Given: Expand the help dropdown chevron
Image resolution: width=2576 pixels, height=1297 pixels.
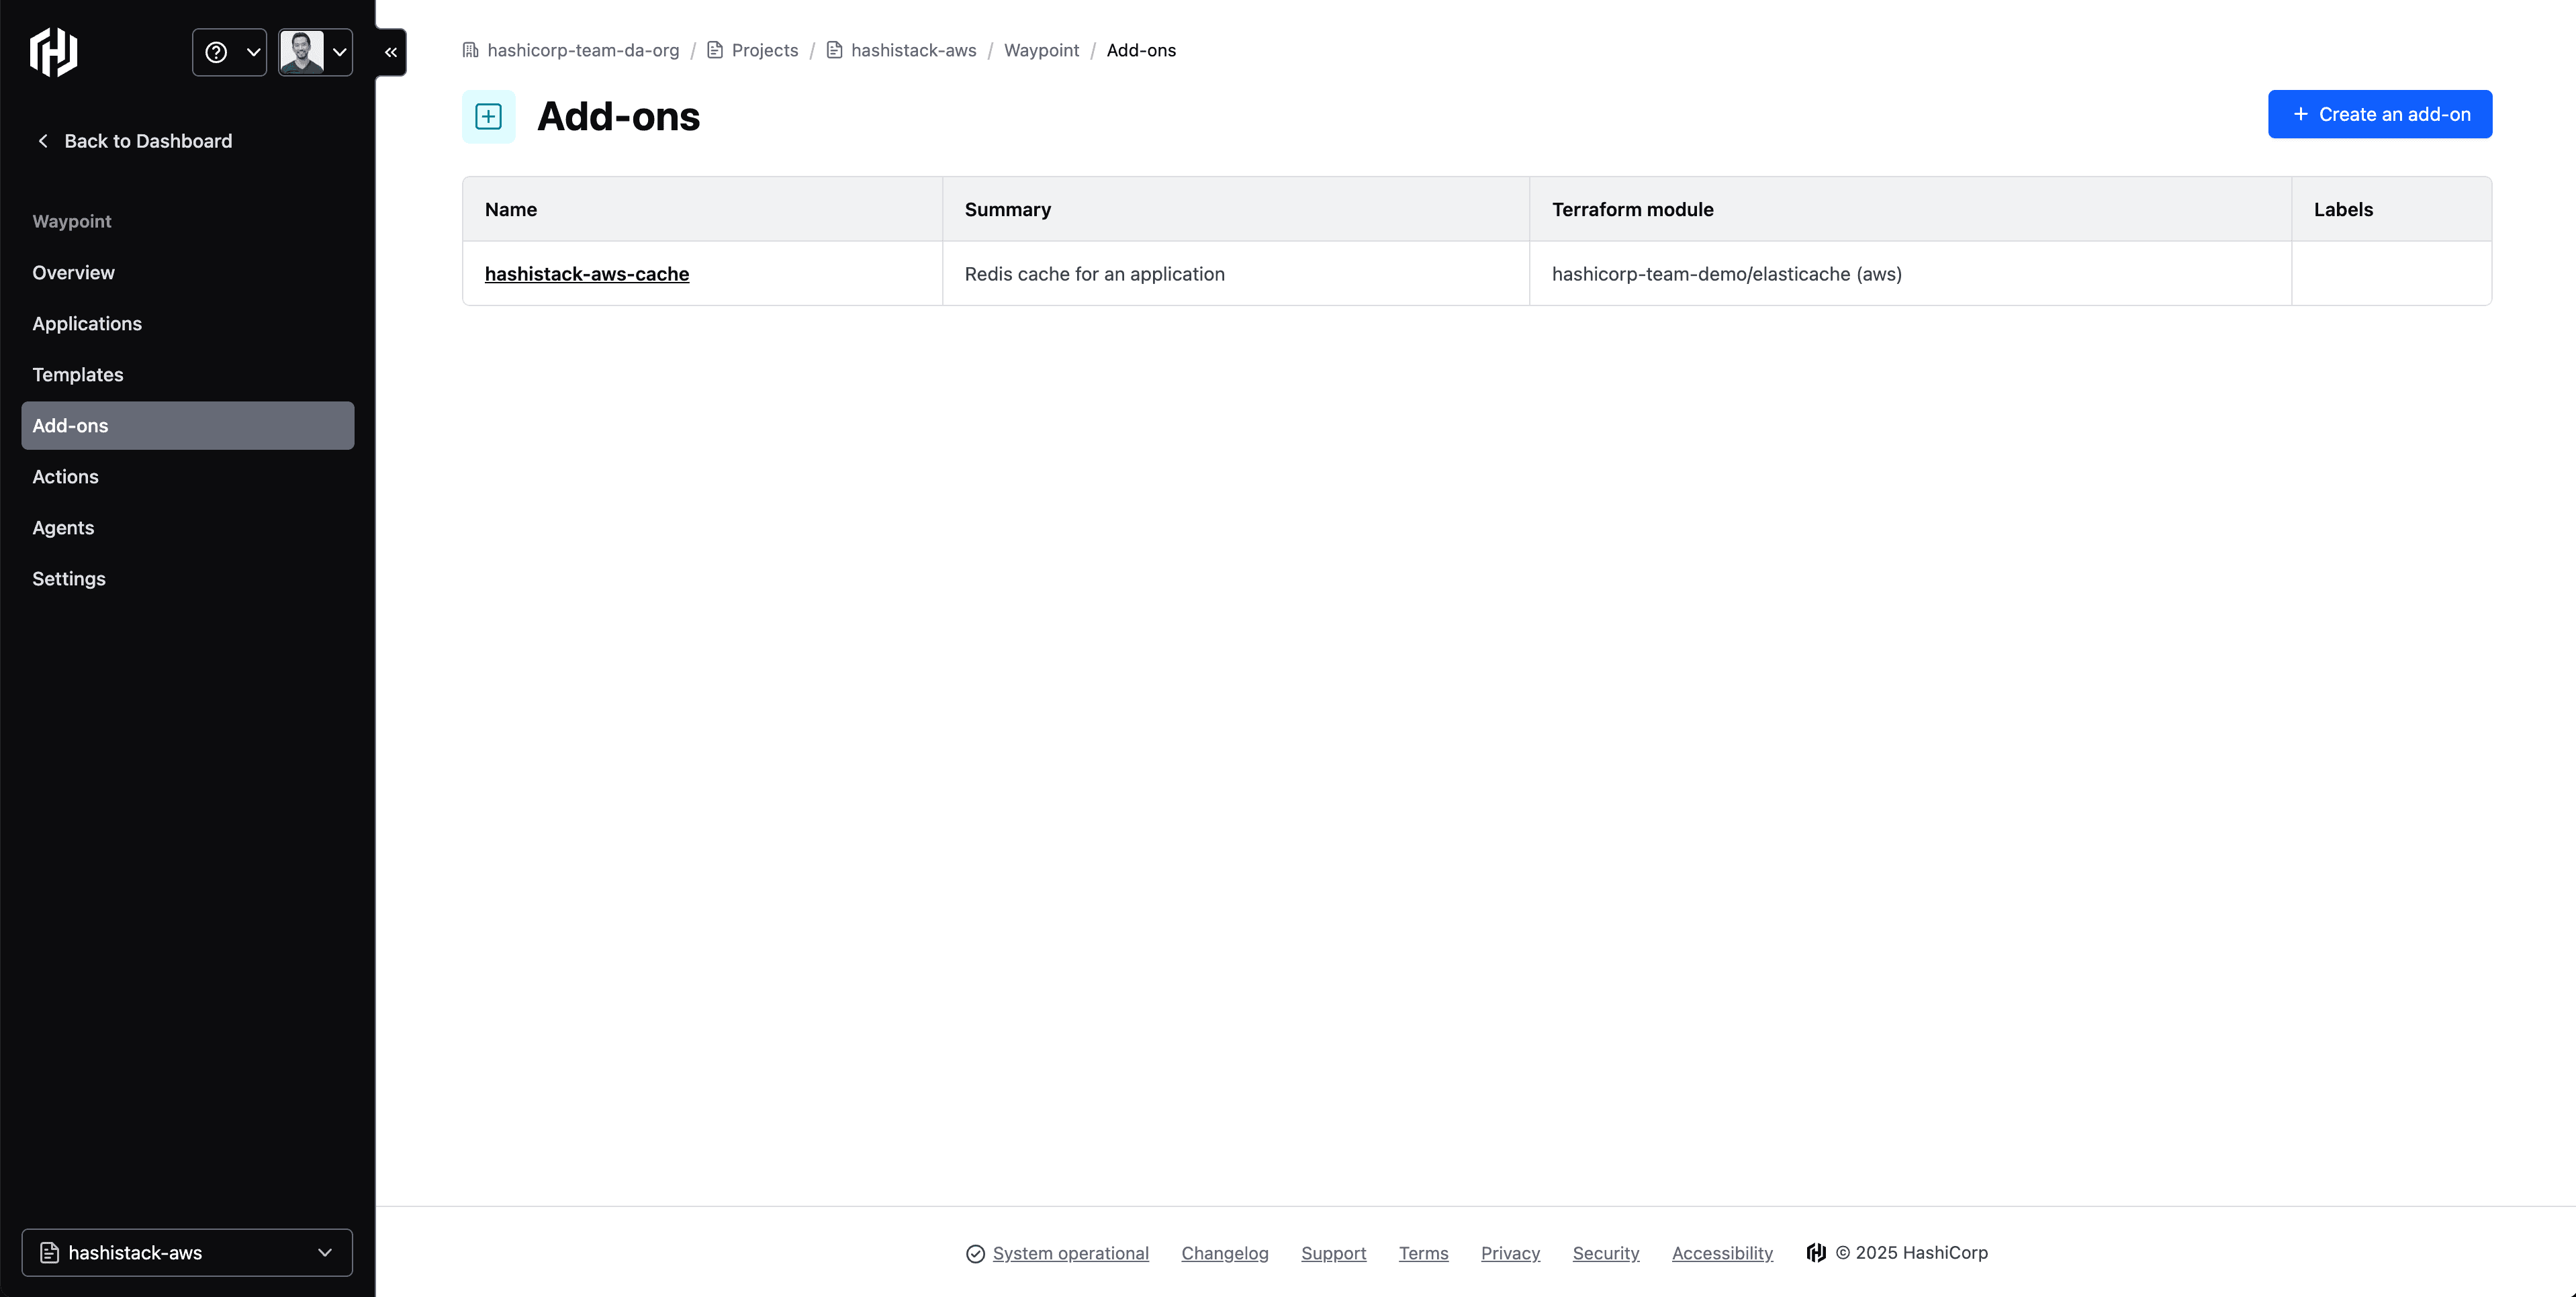Looking at the screenshot, I should pos(253,52).
